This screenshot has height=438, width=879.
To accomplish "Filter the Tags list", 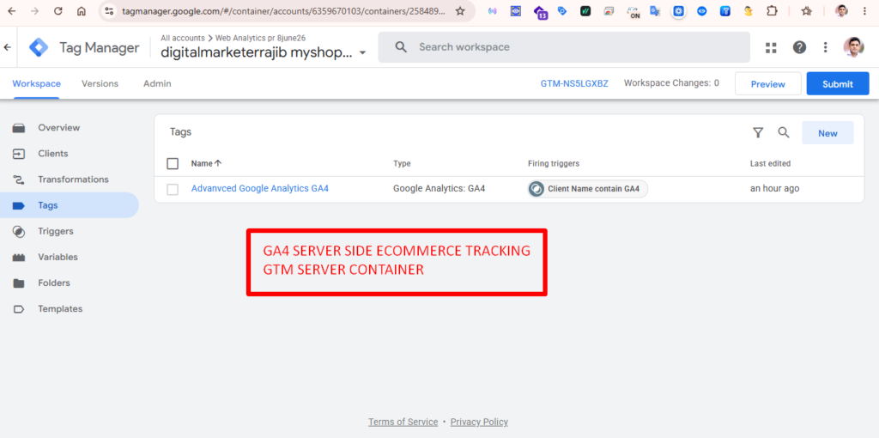I will coord(758,133).
